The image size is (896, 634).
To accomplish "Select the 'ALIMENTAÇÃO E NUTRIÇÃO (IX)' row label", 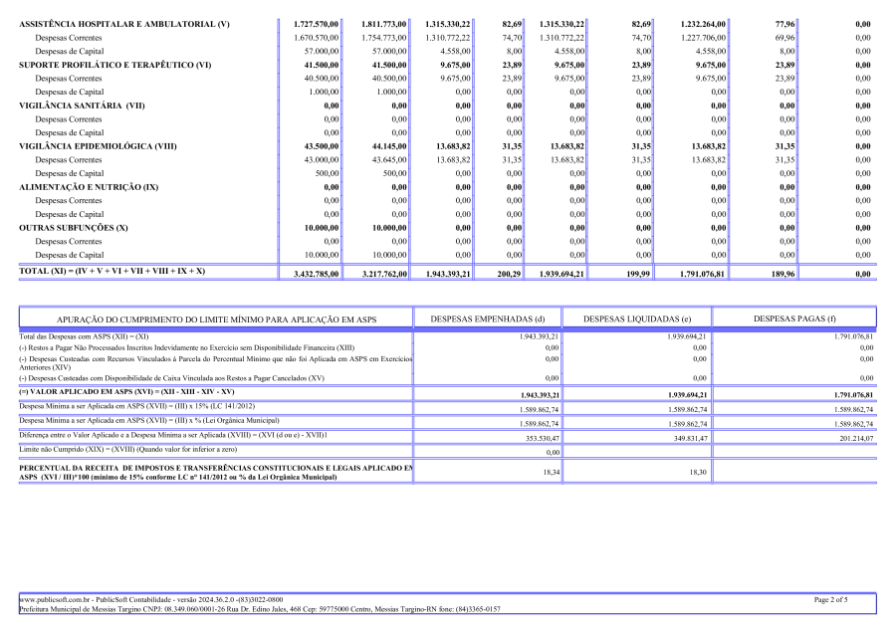I will click(89, 187).
